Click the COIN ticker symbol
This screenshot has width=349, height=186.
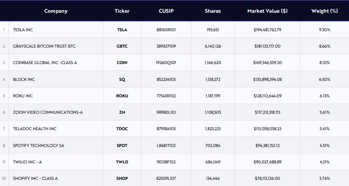[x=122, y=63]
